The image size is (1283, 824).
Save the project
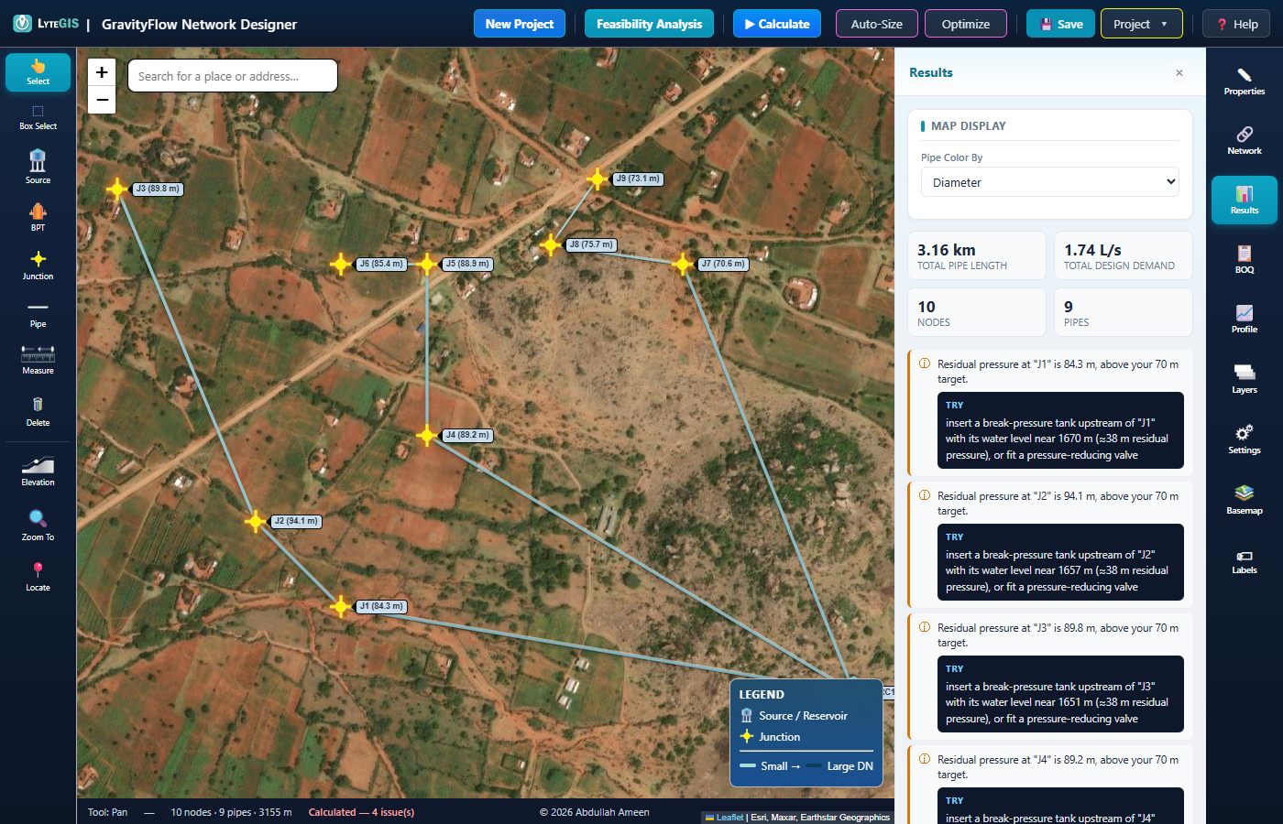[x=1060, y=24]
